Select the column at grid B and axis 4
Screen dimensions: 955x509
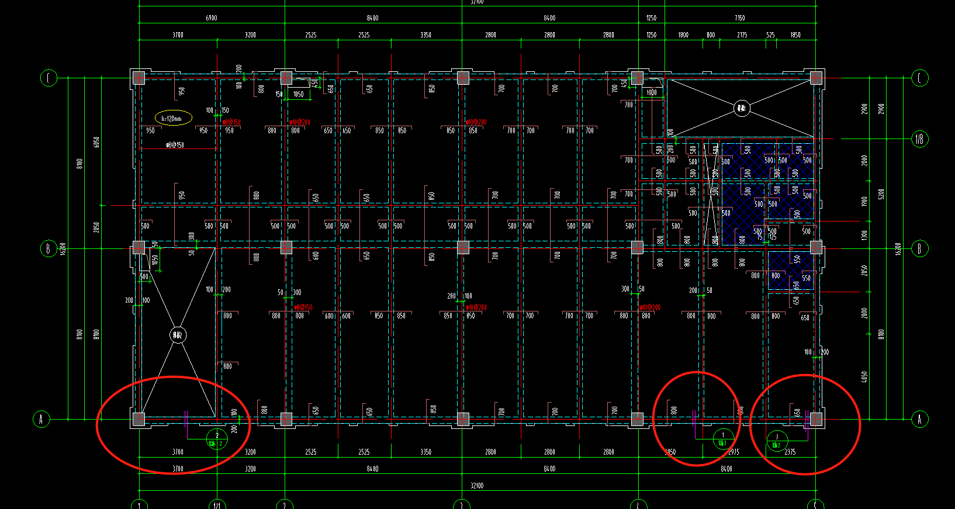[x=638, y=248]
